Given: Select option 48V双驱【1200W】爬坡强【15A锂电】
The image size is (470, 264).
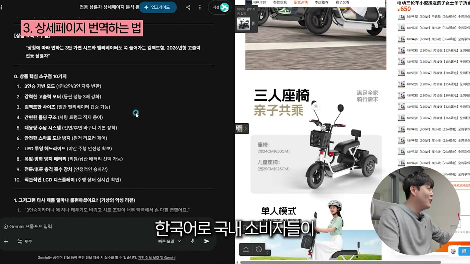Looking at the screenshot, I should point(434,62).
